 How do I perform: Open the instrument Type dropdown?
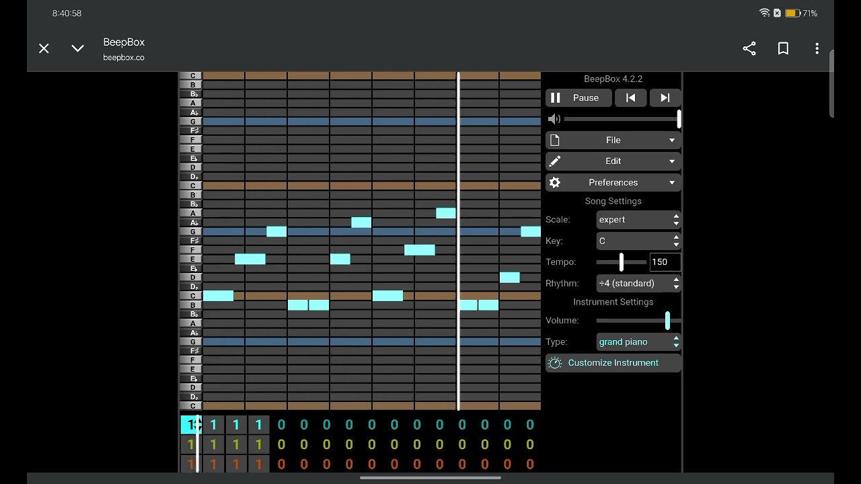click(x=638, y=342)
